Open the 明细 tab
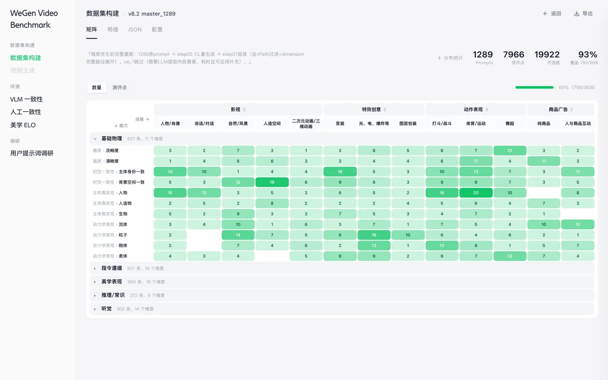 [x=112, y=30]
